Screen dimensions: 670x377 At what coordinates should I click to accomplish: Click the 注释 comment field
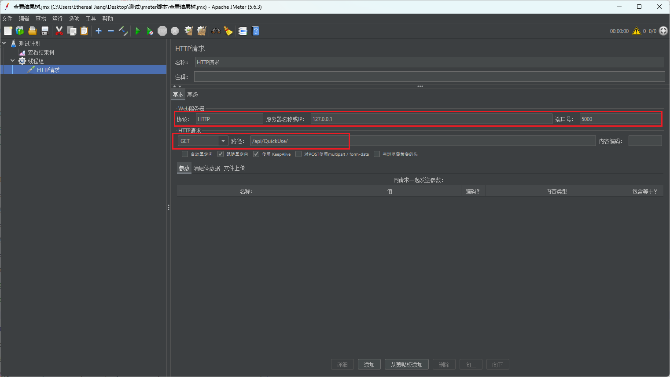[x=429, y=77]
